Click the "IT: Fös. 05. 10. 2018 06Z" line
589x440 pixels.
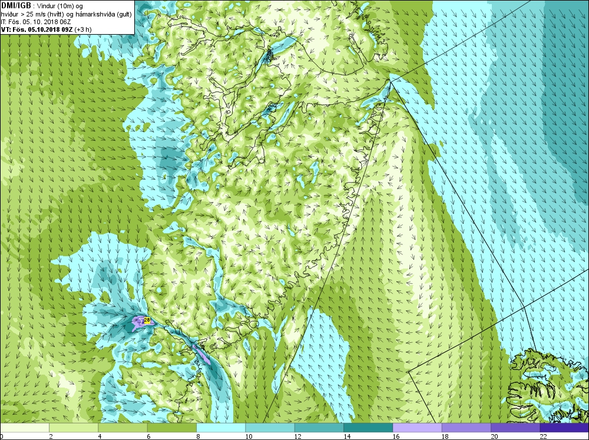36,22
